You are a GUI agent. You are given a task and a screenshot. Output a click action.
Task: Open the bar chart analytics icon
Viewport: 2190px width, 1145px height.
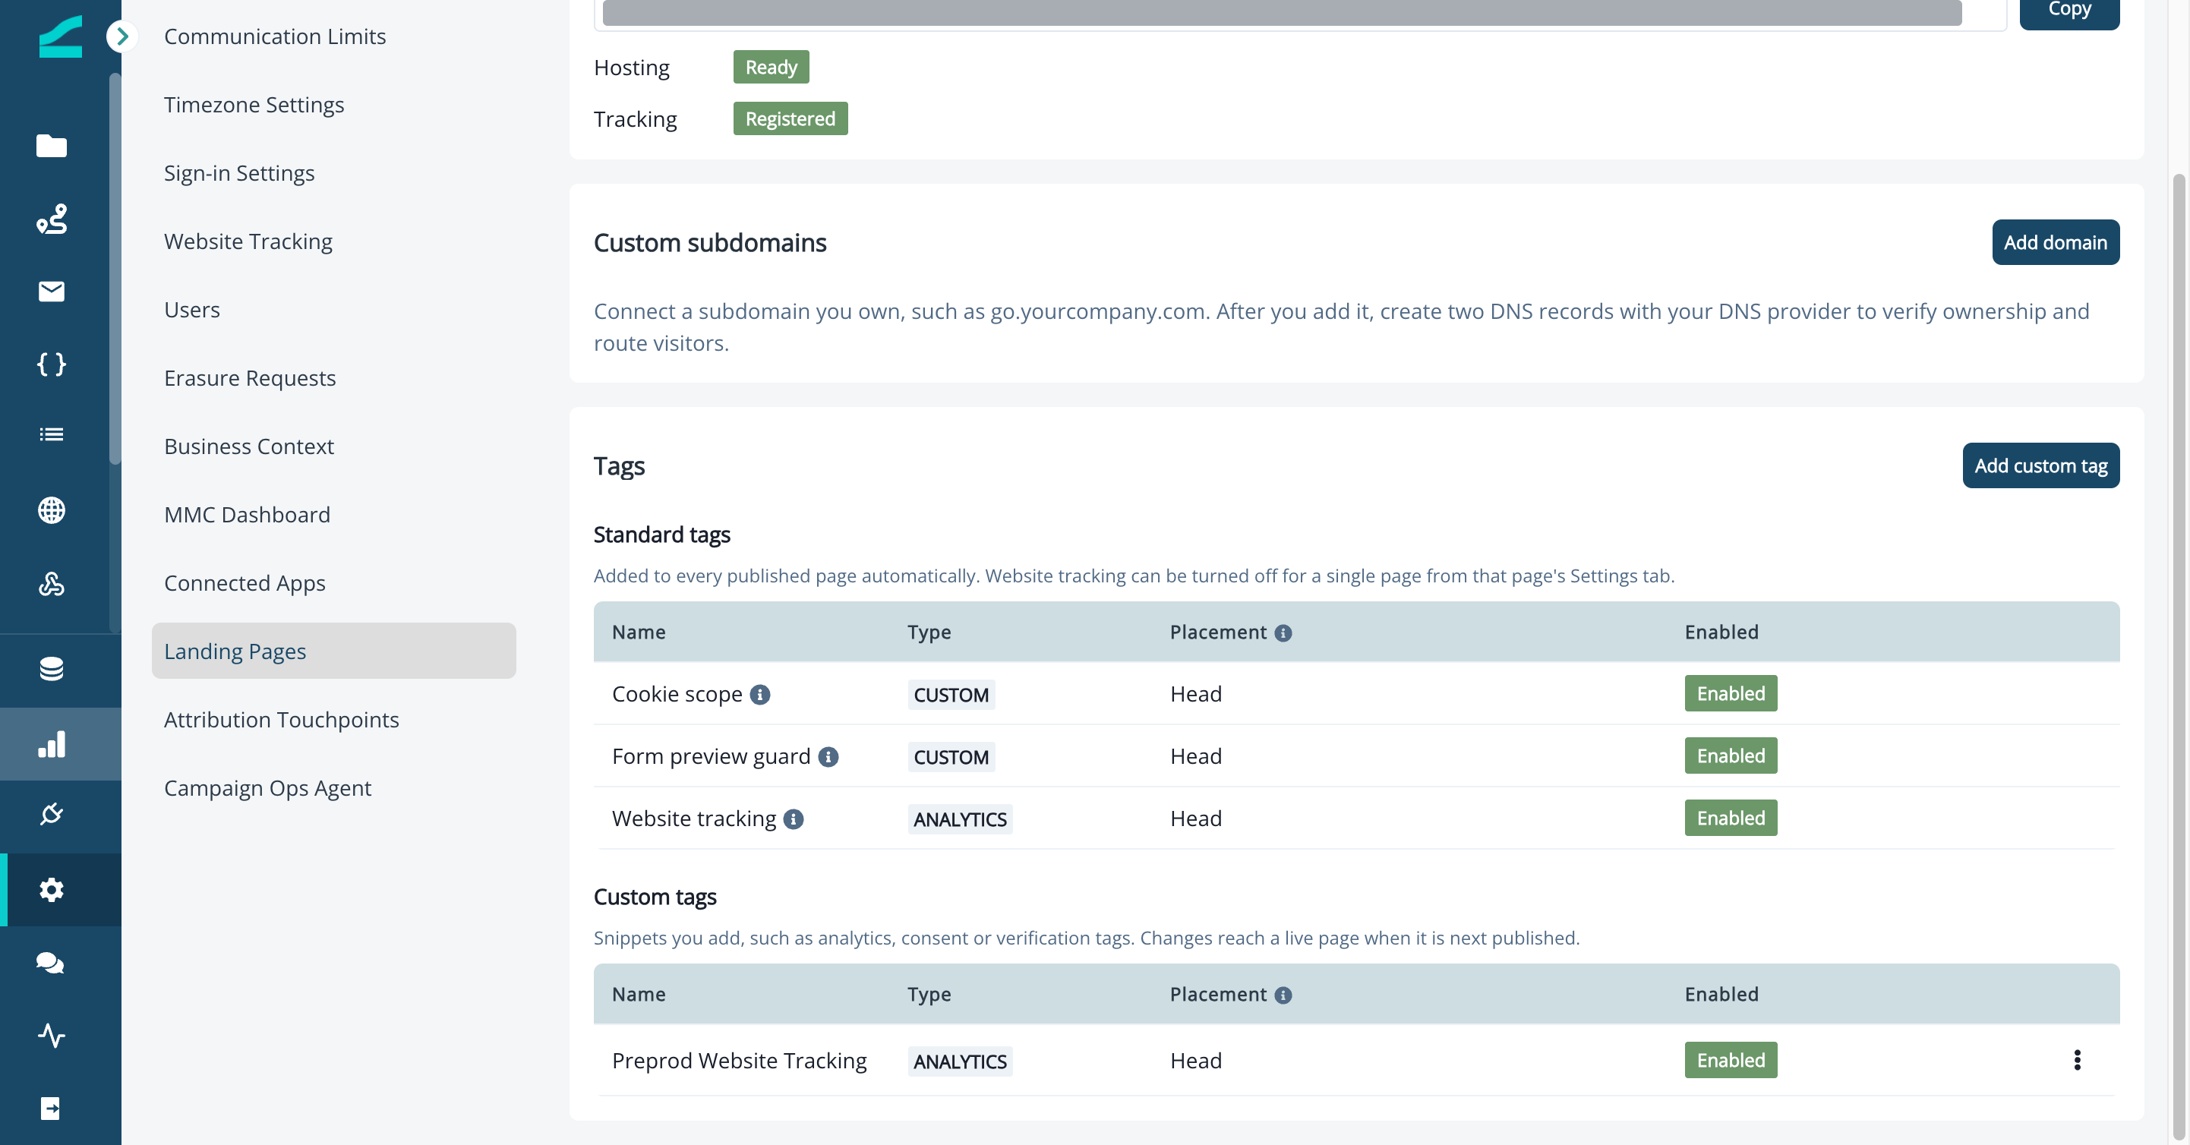[x=51, y=744]
